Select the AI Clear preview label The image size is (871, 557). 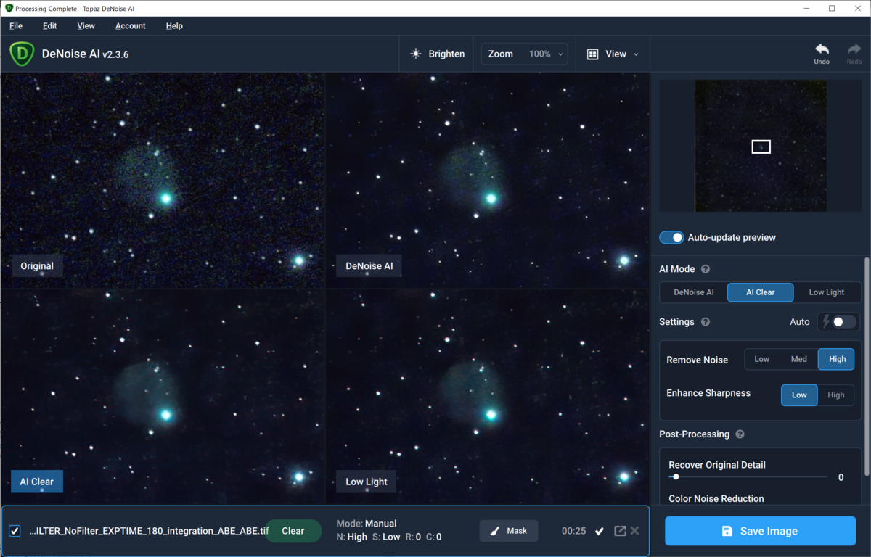(37, 482)
